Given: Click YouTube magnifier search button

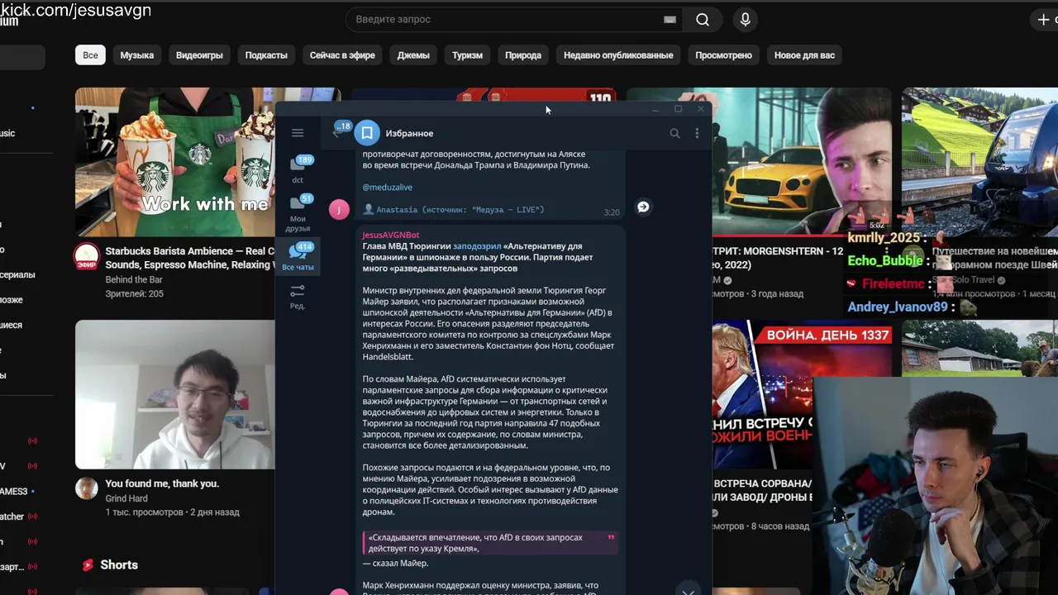Looking at the screenshot, I should 703,19.
